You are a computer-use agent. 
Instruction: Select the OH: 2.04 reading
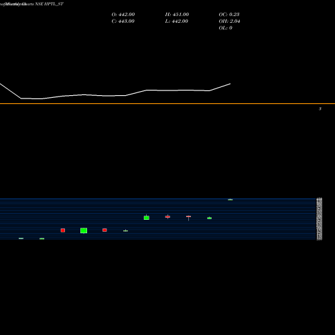pyautogui.click(x=229, y=21)
